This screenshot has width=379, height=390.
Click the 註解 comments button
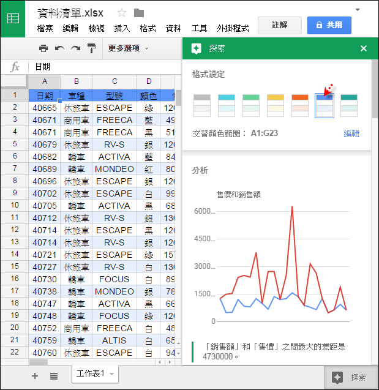pos(280,25)
